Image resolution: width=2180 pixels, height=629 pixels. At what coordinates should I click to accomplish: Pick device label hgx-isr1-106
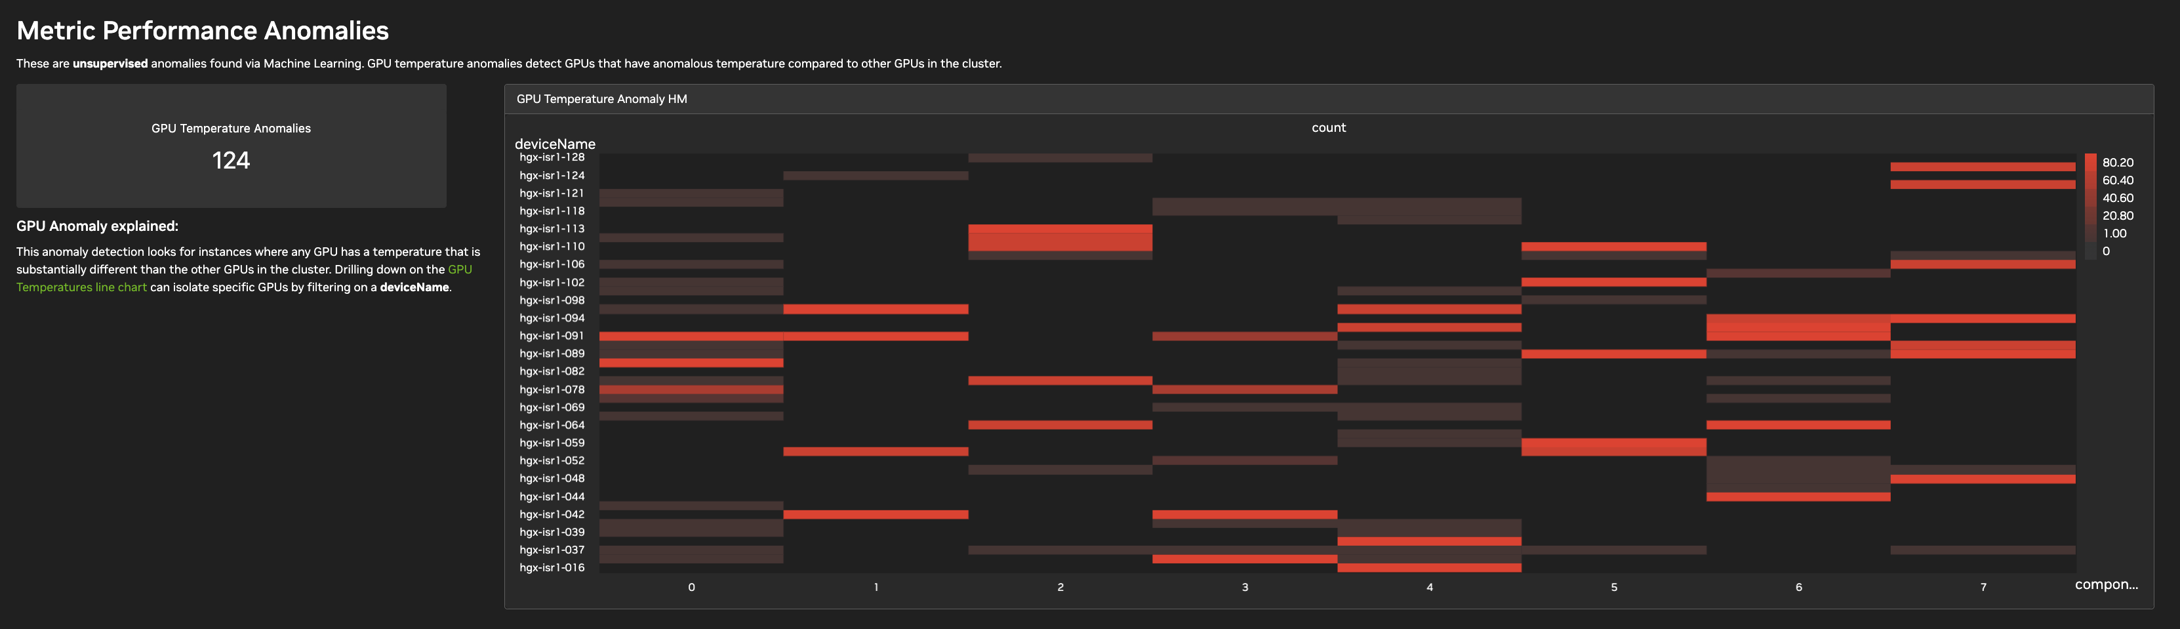click(x=552, y=264)
